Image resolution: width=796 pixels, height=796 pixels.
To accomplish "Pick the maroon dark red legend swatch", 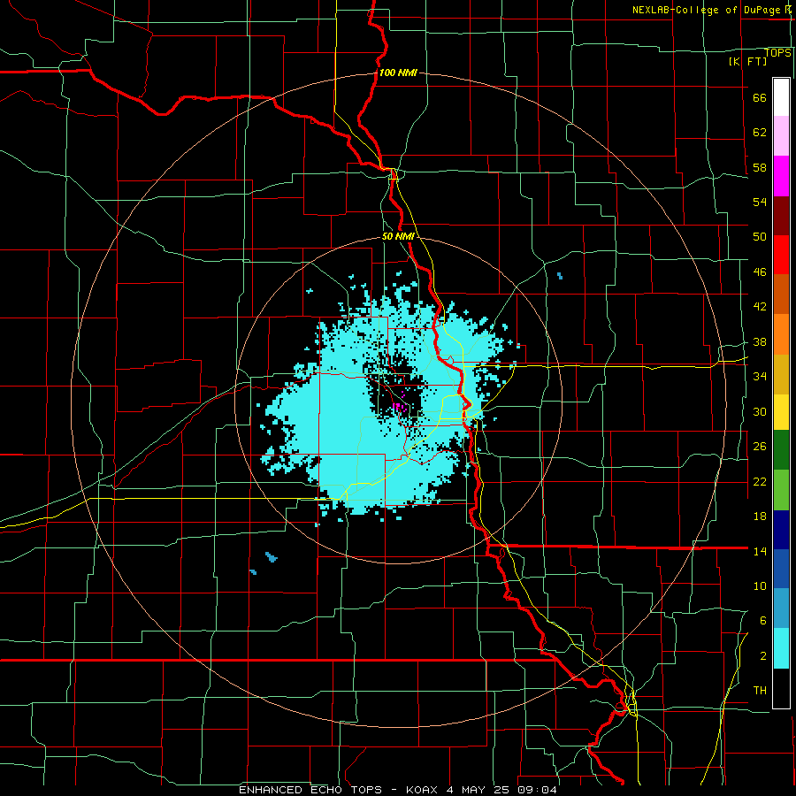I will (x=781, y=216).
